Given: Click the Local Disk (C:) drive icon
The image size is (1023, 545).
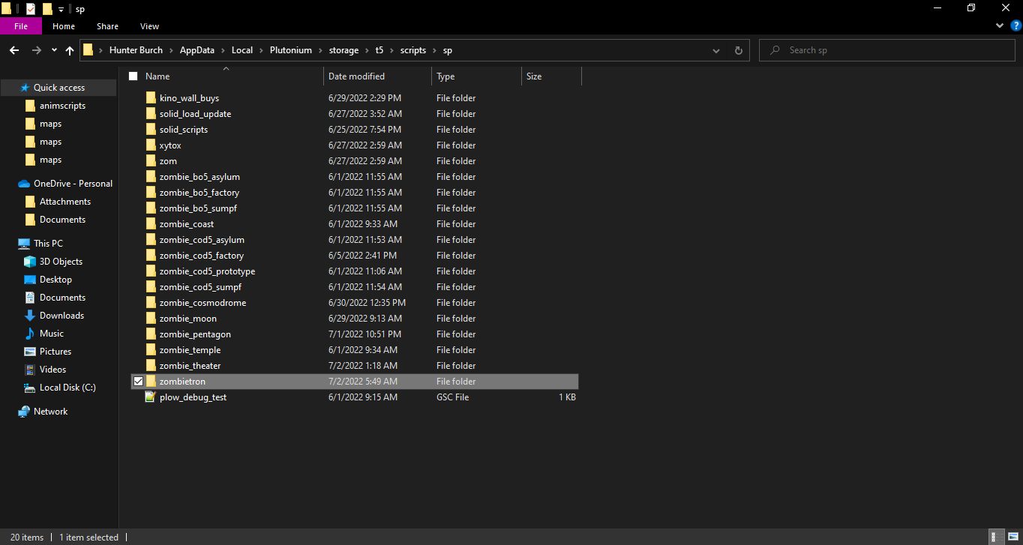Looking at the screenshot, I should [x=30, y=388].
